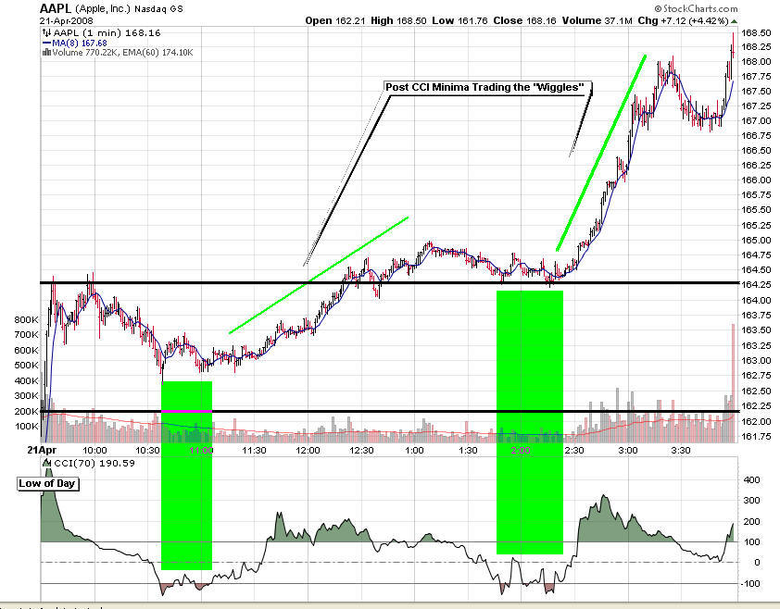Viewport: 780px width, 609px height.
Task: Click the 168.00 price axis label
Action: click(756, 62)
